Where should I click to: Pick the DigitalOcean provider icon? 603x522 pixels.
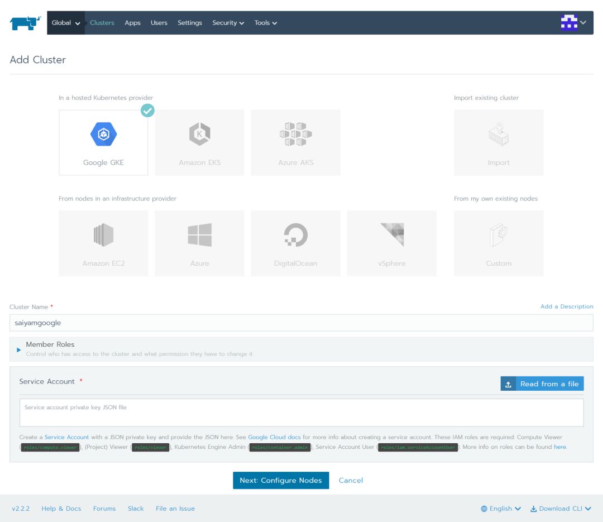[x=296, y=234]
